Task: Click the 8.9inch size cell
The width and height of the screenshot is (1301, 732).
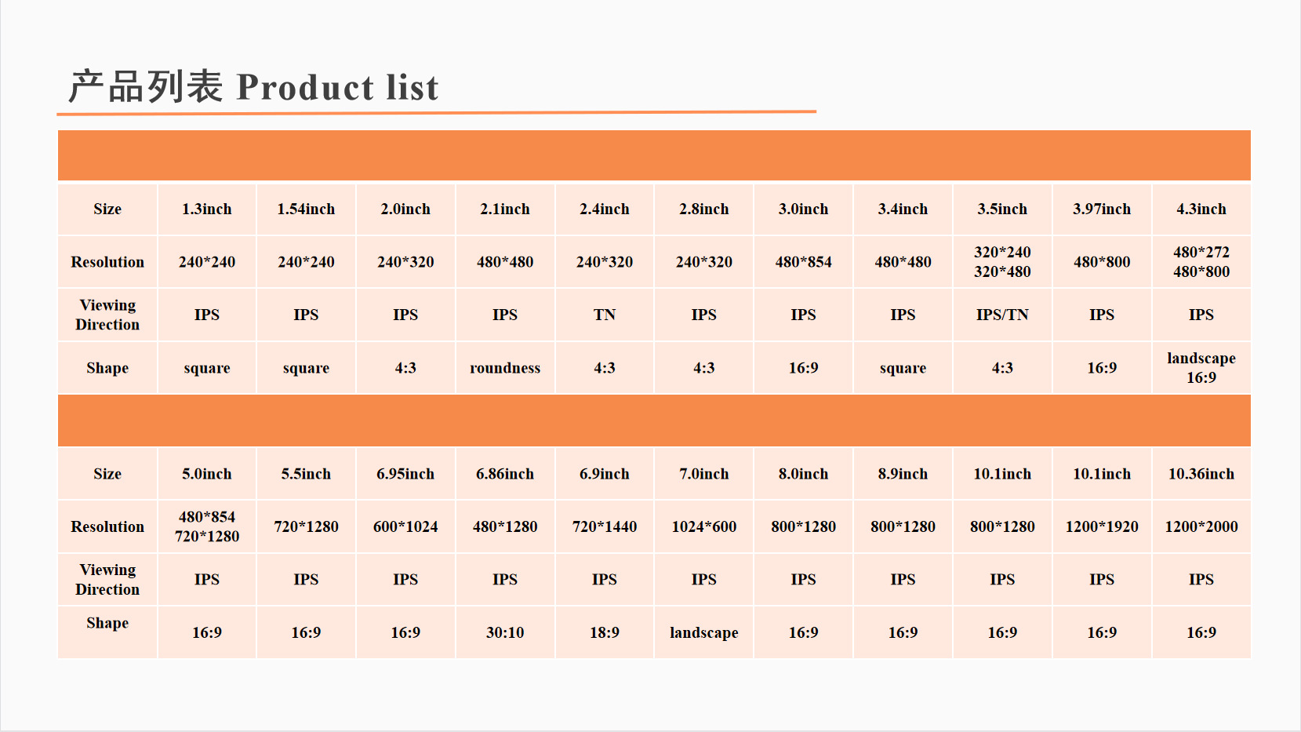Action: pyautogui.click(x=903, y=474)
